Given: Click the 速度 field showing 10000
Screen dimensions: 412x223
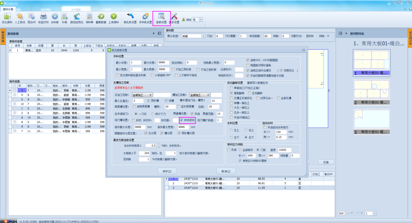Looking at the screenshot, I should coord(285,150).
